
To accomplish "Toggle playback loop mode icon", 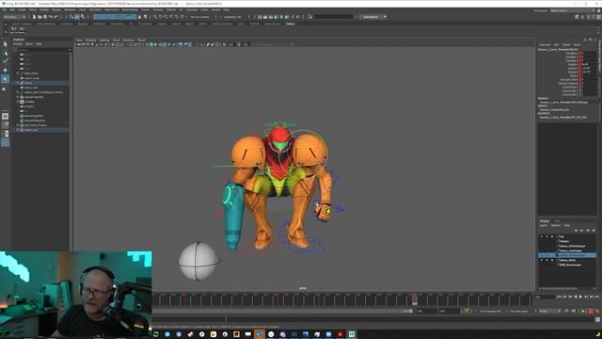I will [566, 311].
